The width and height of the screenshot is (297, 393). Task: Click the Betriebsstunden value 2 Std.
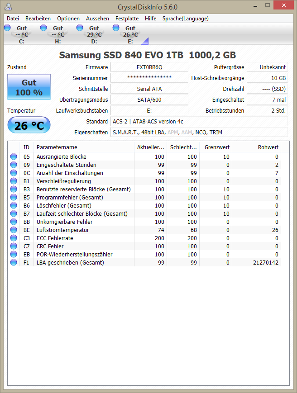(268, 110)
